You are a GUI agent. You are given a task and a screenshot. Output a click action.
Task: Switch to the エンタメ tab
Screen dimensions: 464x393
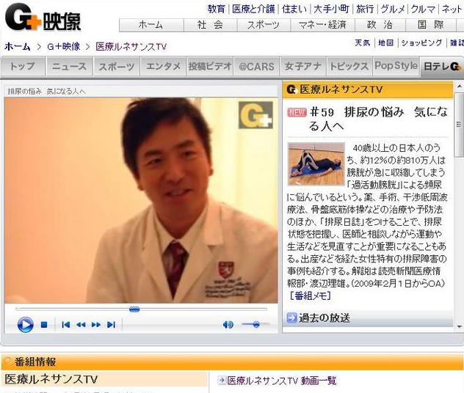[163, 66]
